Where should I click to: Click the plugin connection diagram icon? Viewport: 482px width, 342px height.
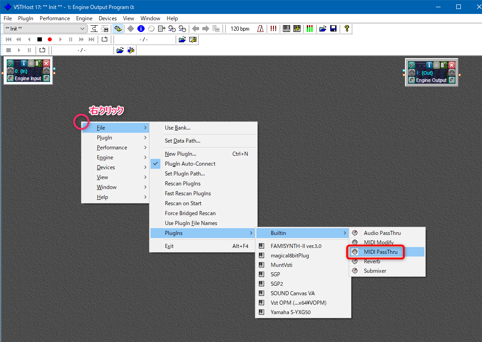(x=94, y=28)
